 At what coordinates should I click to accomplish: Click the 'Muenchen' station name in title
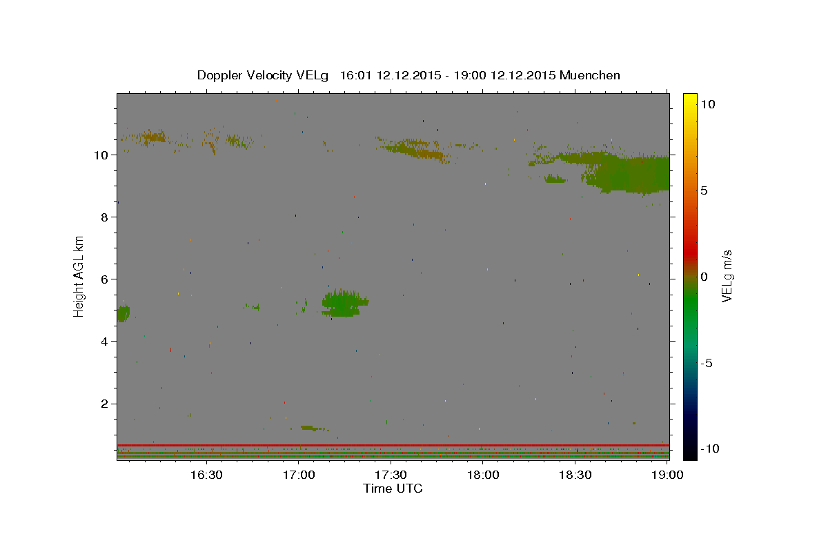(x=591, y=75)
